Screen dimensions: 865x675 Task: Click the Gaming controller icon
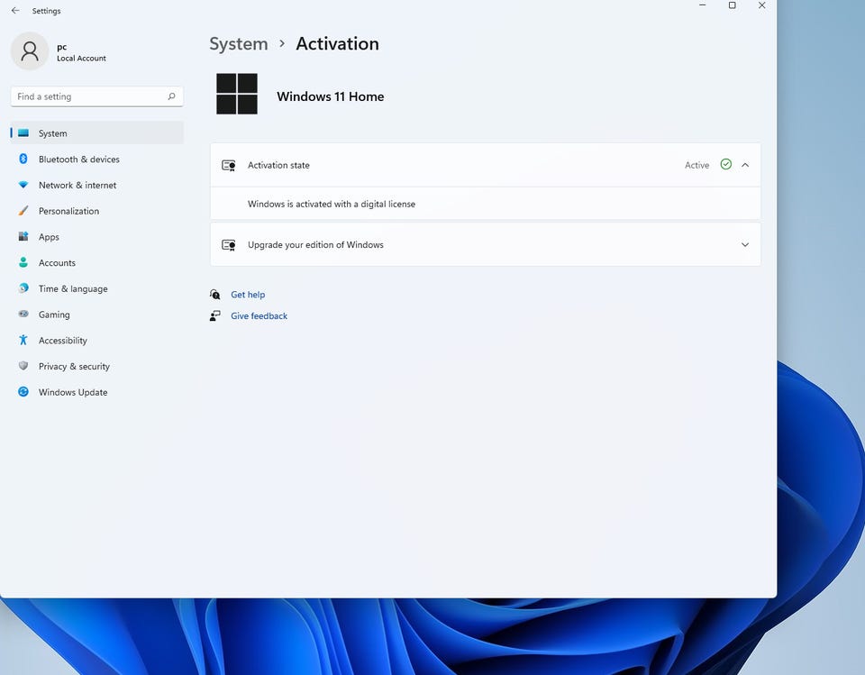23,314
